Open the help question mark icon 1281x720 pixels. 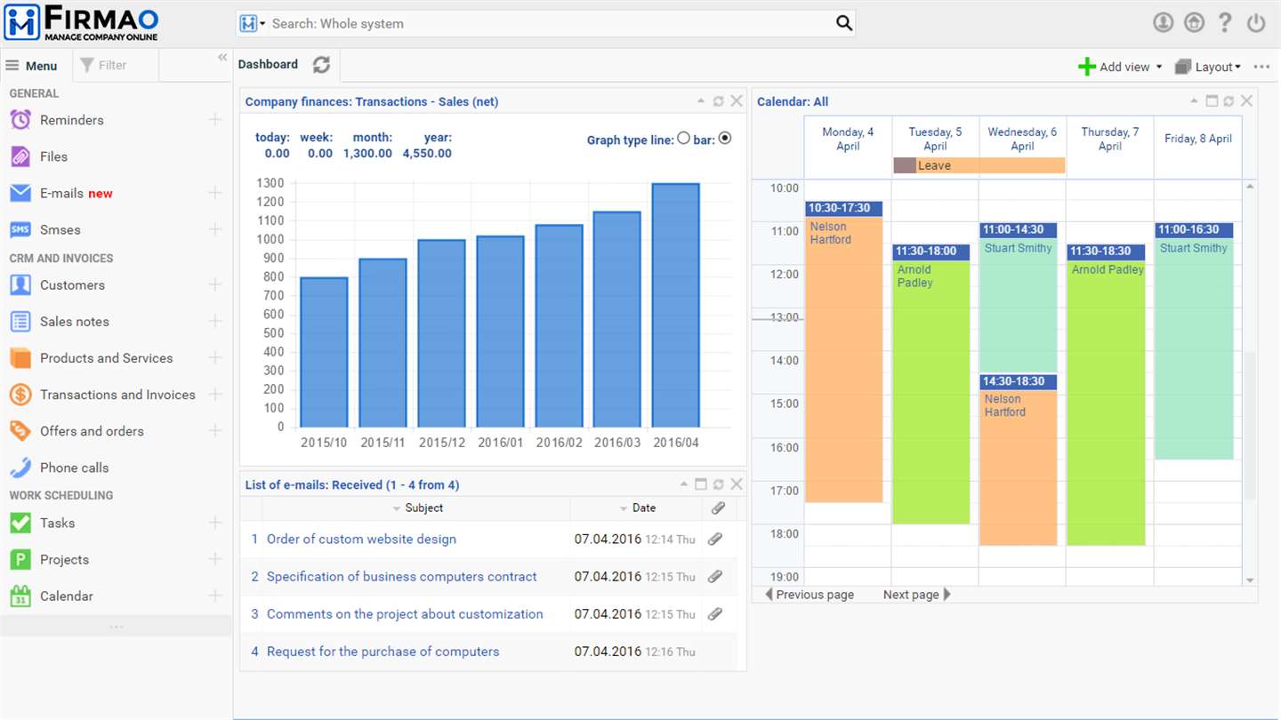[1225, 23]
